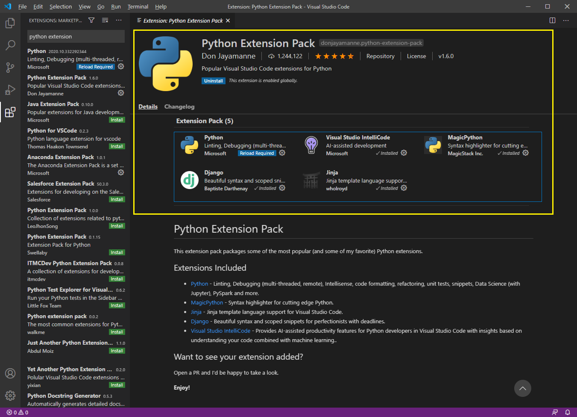Follow the Django link in readme
The height and width of the screenshot is (417, 577).
tap(200, 321)
